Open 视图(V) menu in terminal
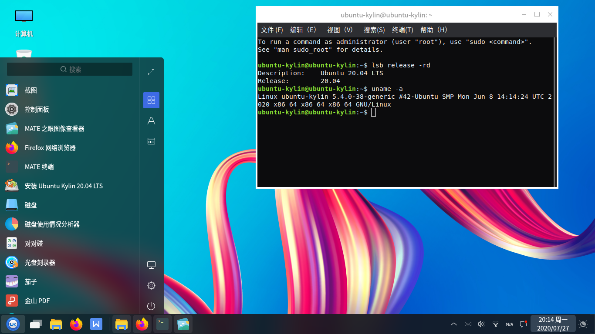Image resolution: width=595 pixels, height=334 pixels. point(340,30)
